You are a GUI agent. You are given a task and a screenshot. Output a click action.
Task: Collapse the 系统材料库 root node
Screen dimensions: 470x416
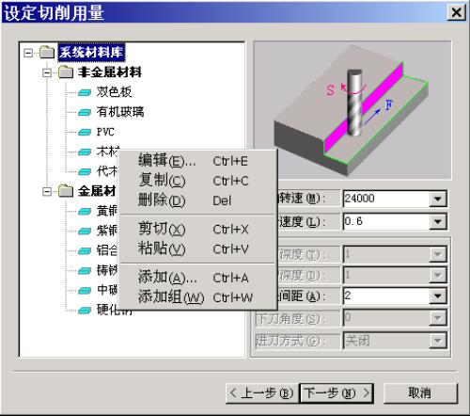click(x=28, y=53)
